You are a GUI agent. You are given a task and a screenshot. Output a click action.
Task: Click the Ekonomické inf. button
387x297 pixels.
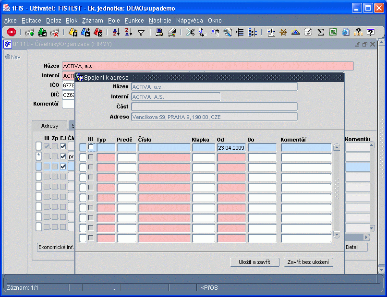pos(56,247)
